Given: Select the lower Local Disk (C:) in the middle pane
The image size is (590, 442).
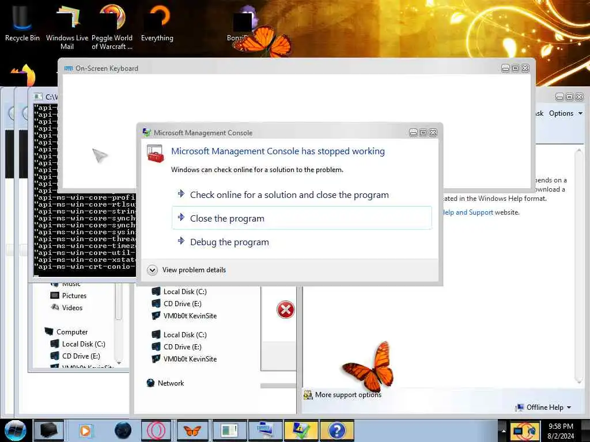Looking at the screenshot, I should tap(179, 335).
